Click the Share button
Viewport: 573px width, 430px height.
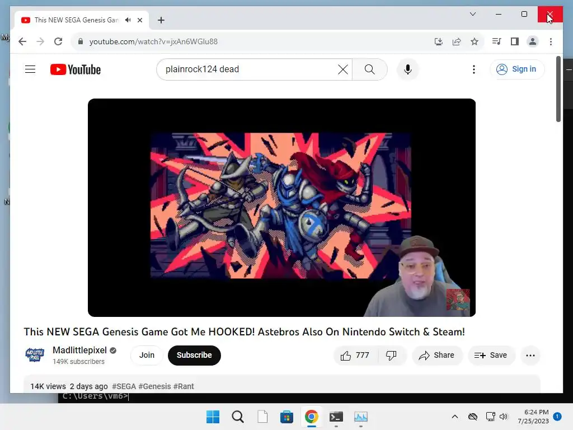click(437, 355)
